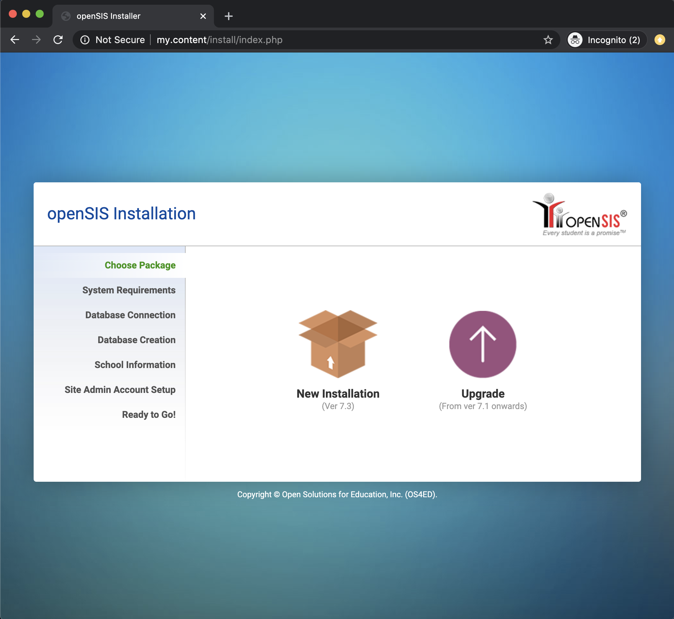This screenshot has width=674, height=619.
Task: Close the openSIS Installer tab
Action: (203, 16)
